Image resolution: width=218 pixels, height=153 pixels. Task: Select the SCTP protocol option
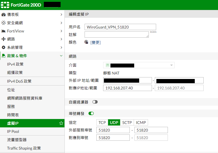127,122
